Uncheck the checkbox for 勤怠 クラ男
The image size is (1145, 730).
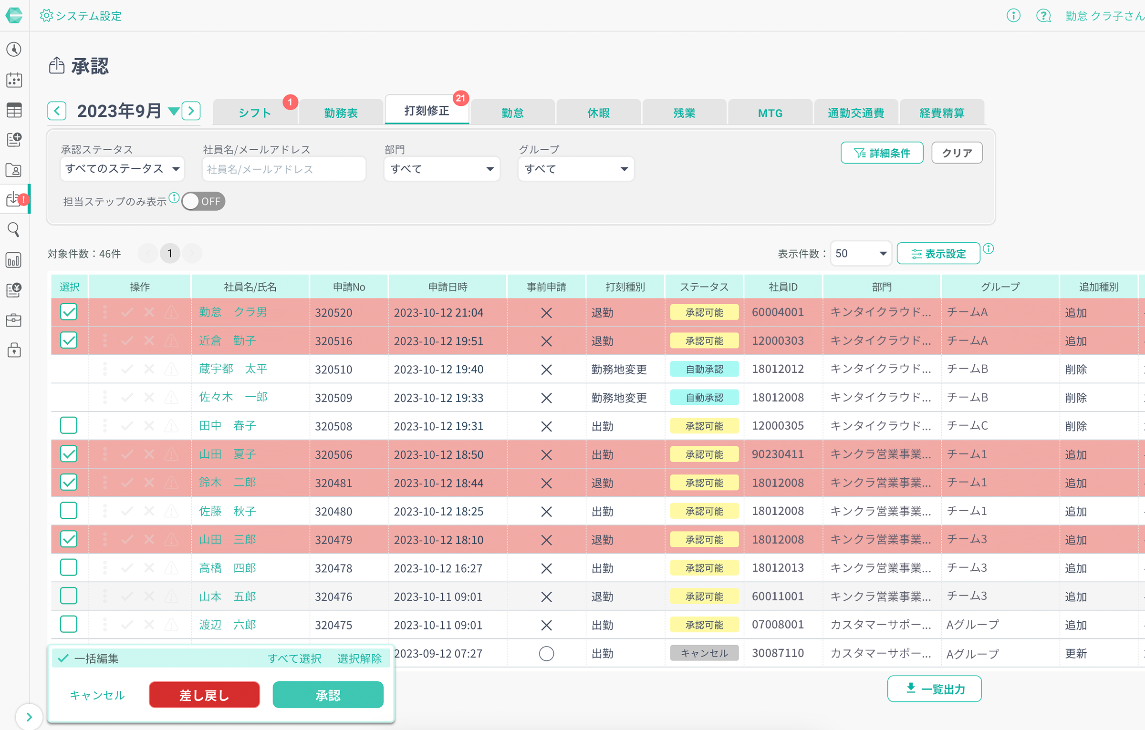coord(69,312)
